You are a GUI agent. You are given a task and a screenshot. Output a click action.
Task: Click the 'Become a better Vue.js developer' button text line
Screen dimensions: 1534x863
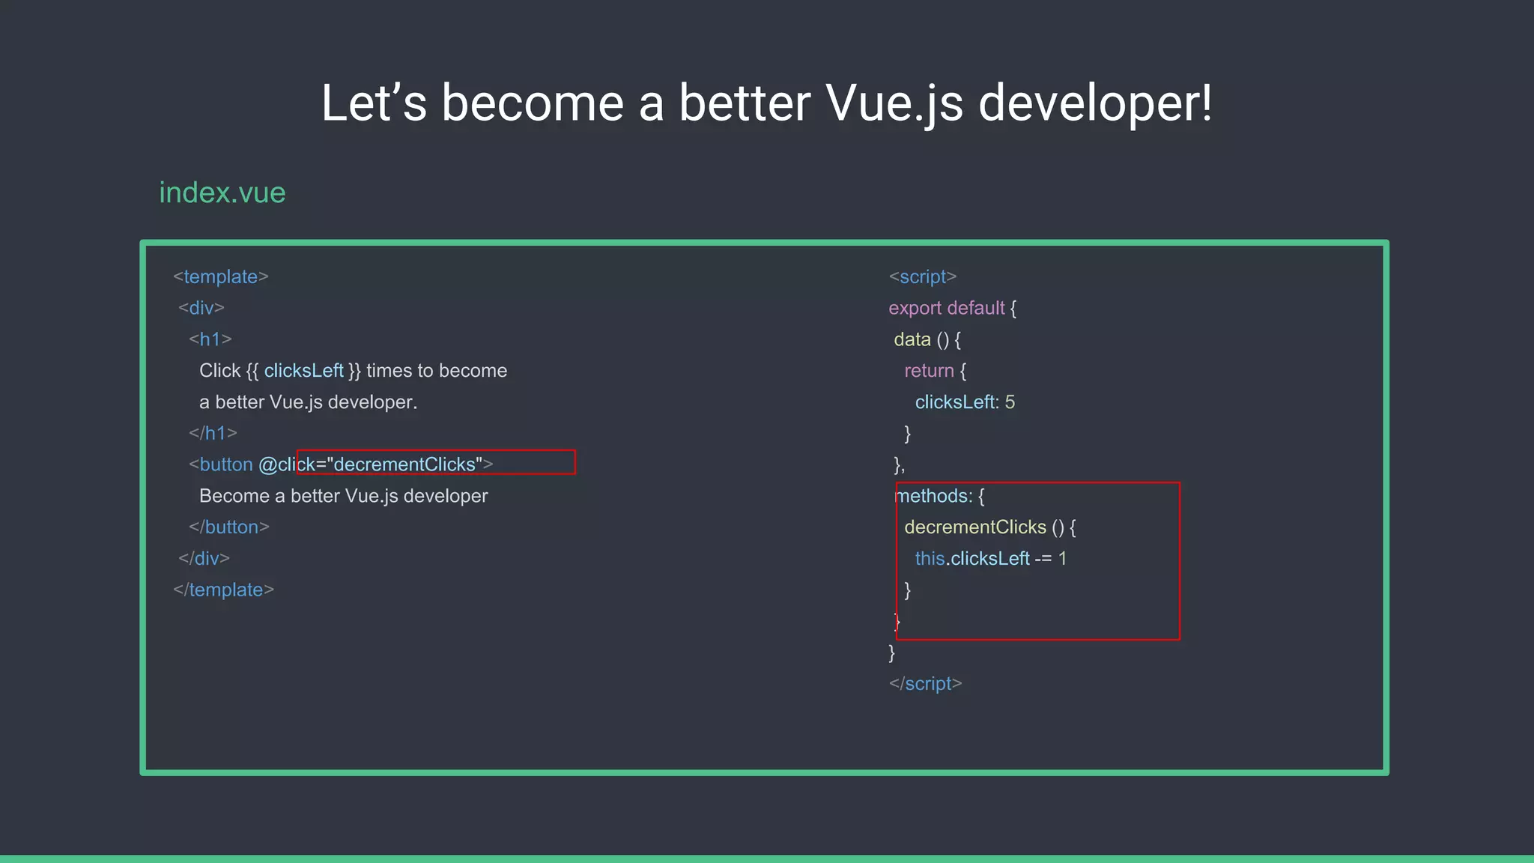coord(343,496)
